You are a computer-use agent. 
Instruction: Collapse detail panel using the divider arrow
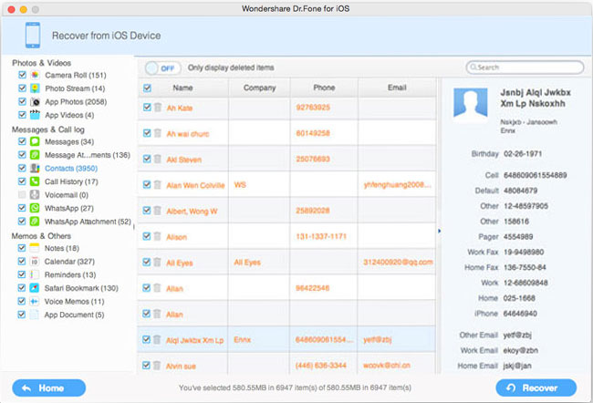coord(439,231)
